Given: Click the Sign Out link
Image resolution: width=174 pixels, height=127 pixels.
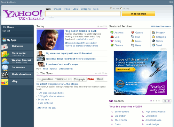Looking at the screenshot, I should coord(6,31).
